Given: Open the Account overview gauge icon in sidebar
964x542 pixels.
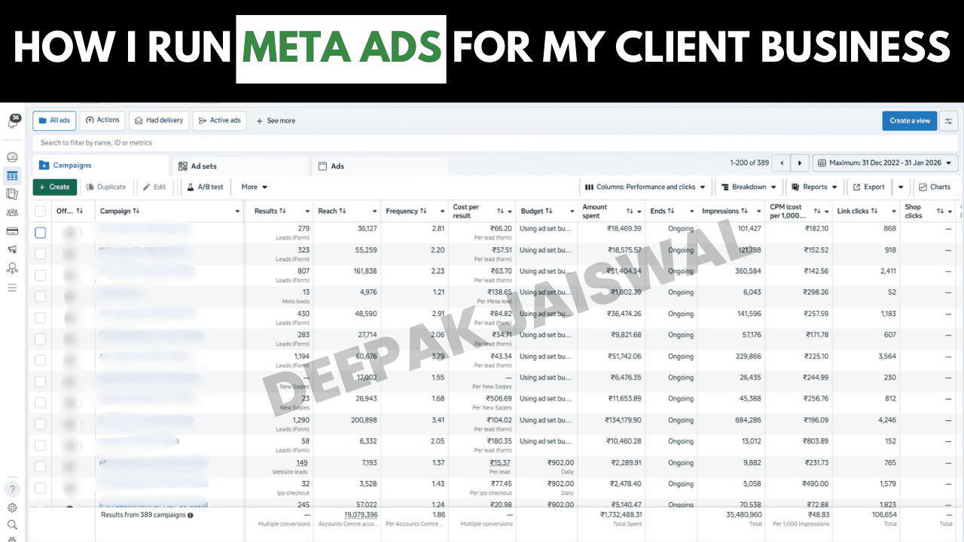Looking at the screenshot, I should point(12,157).
